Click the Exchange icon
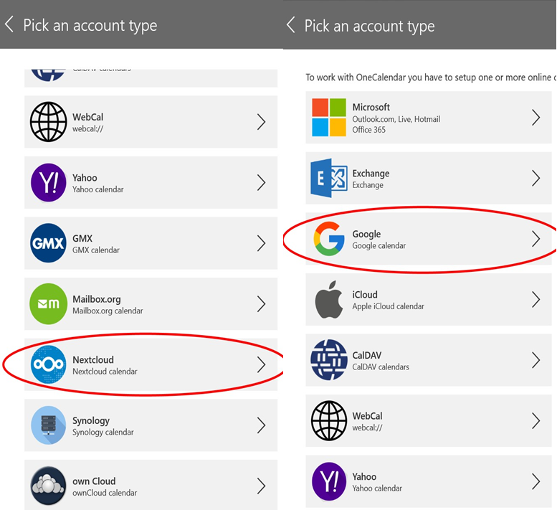557x510 pixels. 329,178
